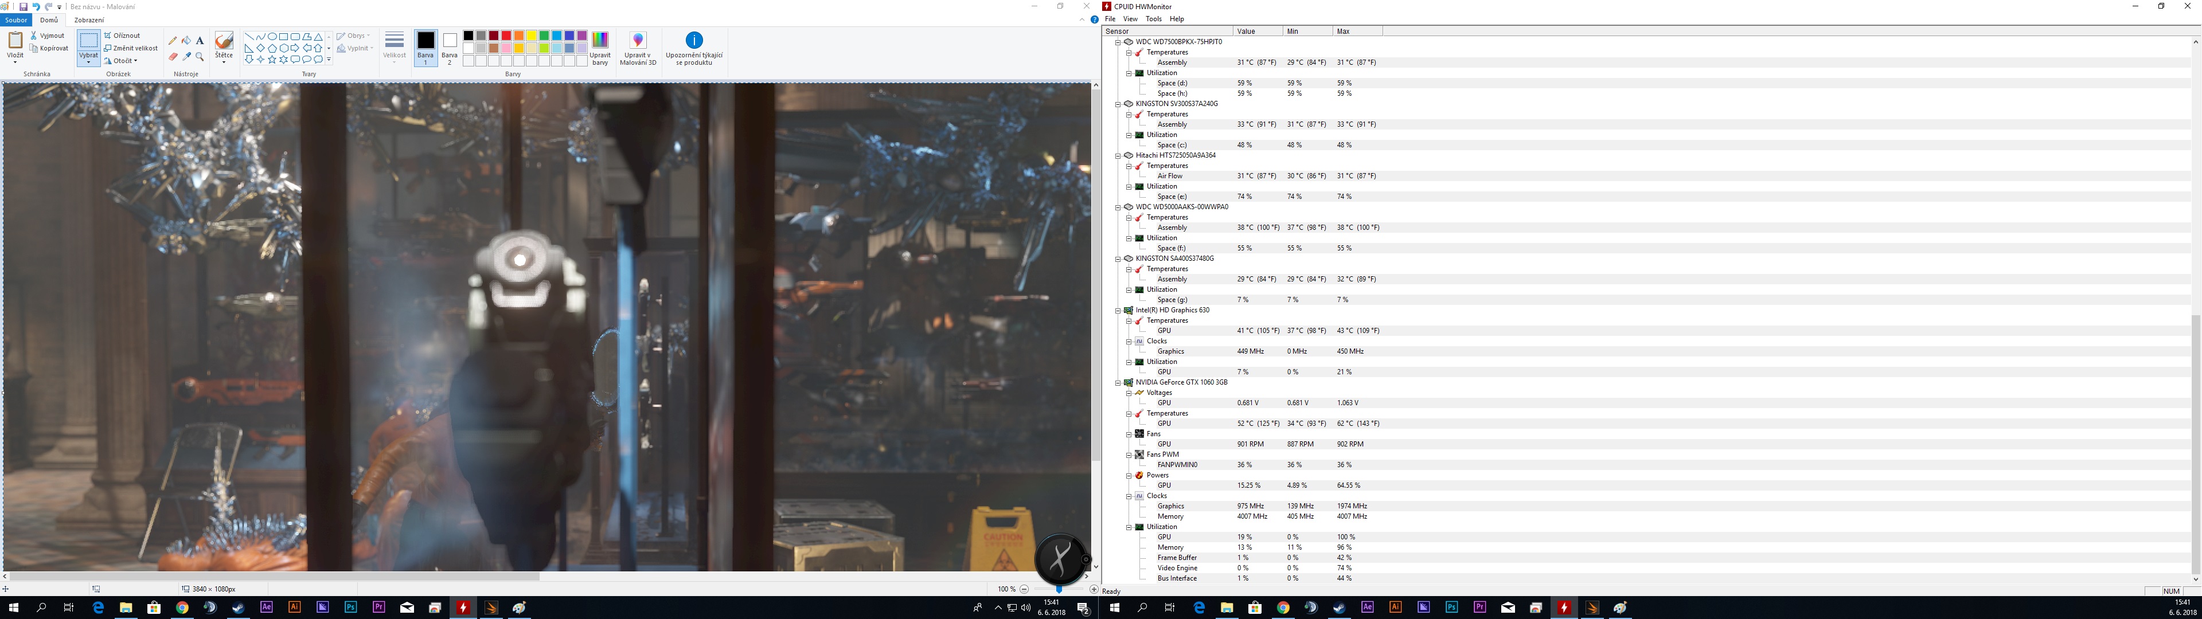The width and height of the screenshot is (2202, 619).
Task: Pick the Text tool (A icon)
Action: click(x=200, y=40)
